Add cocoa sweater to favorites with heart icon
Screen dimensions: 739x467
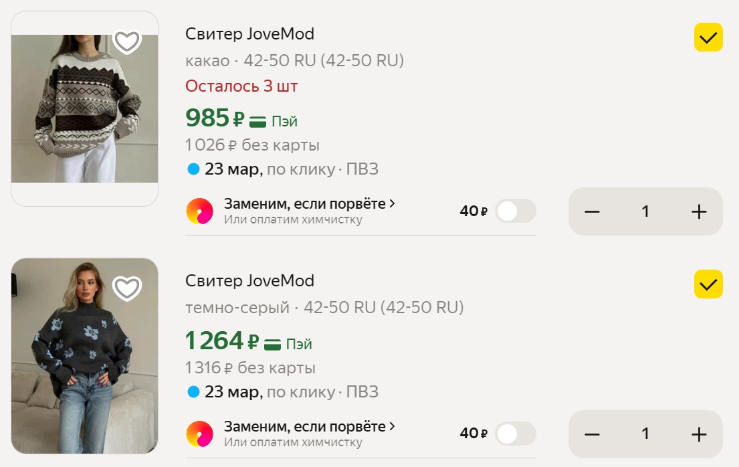pyautogui.click(x=127, y=42)
